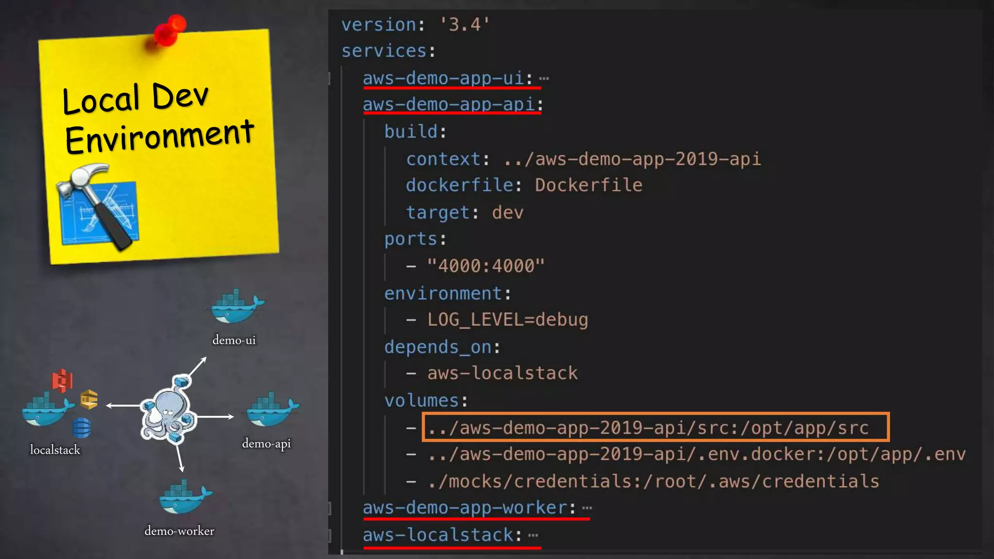
Task: Click the Xcode hammer blueprint icon
Action: pyautogui.click(x=99, y=209)
